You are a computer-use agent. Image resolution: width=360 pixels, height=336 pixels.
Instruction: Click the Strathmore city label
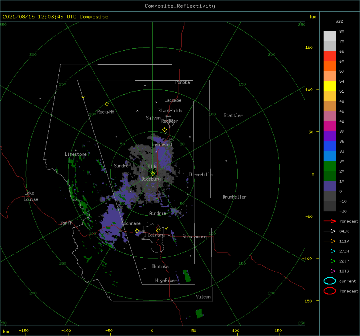click(x=194, y=237)
